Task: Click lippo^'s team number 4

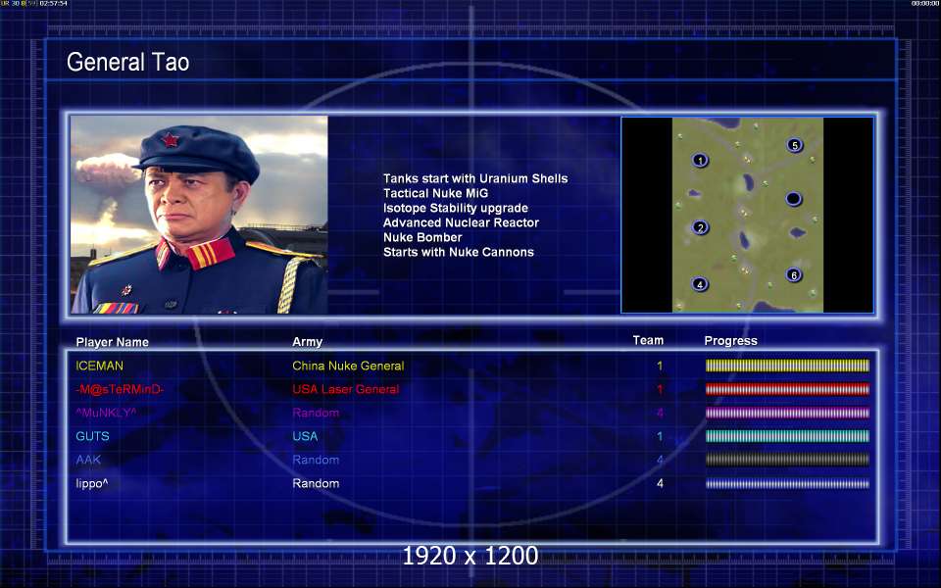Action: 660,483
